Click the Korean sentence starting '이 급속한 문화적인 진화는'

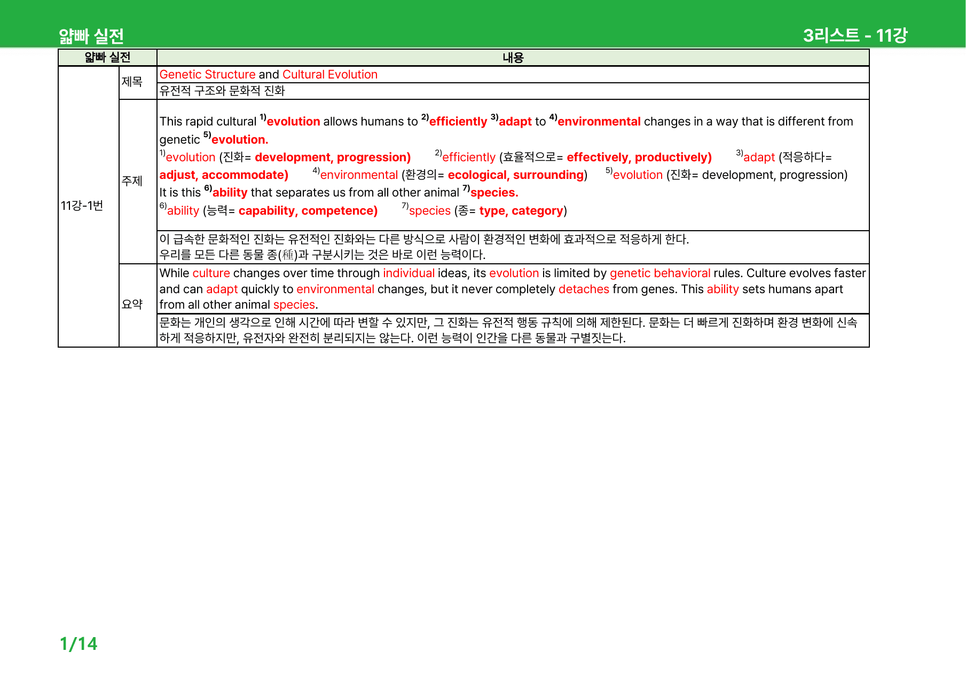pyautogui.click(x=424, y=239)
